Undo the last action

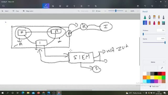[x=145, y=6]
